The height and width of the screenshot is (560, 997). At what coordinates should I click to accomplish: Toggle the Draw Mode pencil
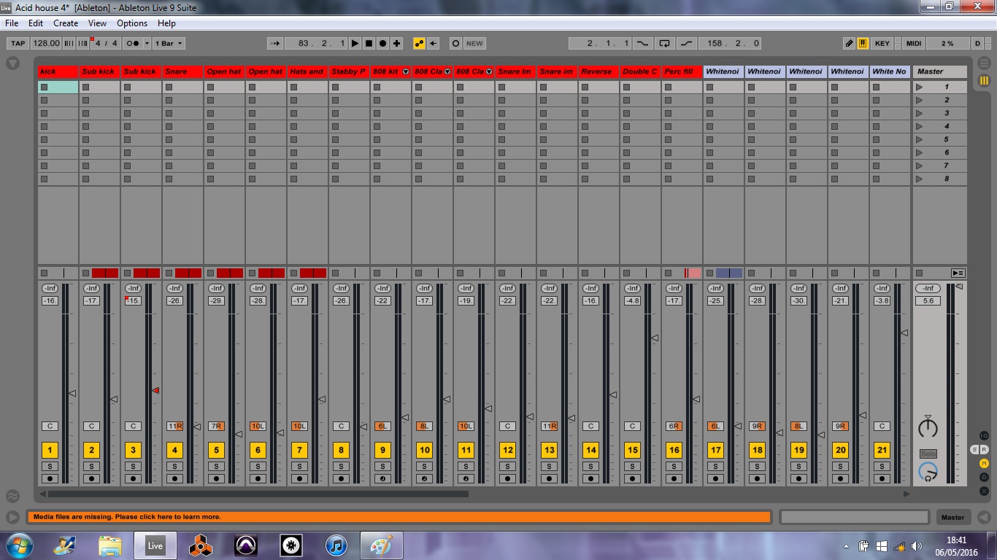(x=849, y=43)
